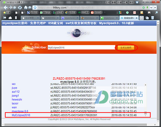Open the MyEclipse2016 subscriber link
The width and height of the screenshot is (161, 127).
point(21,115)
